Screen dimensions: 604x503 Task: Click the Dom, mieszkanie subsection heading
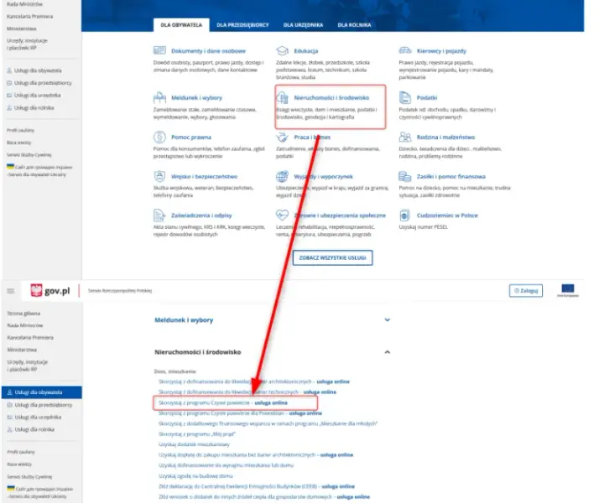tap(174, 371)
